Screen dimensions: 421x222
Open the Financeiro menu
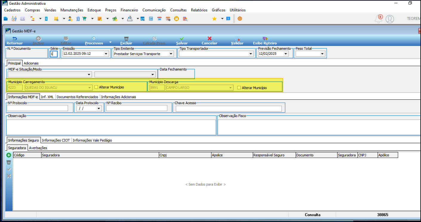tap(129, 10)
